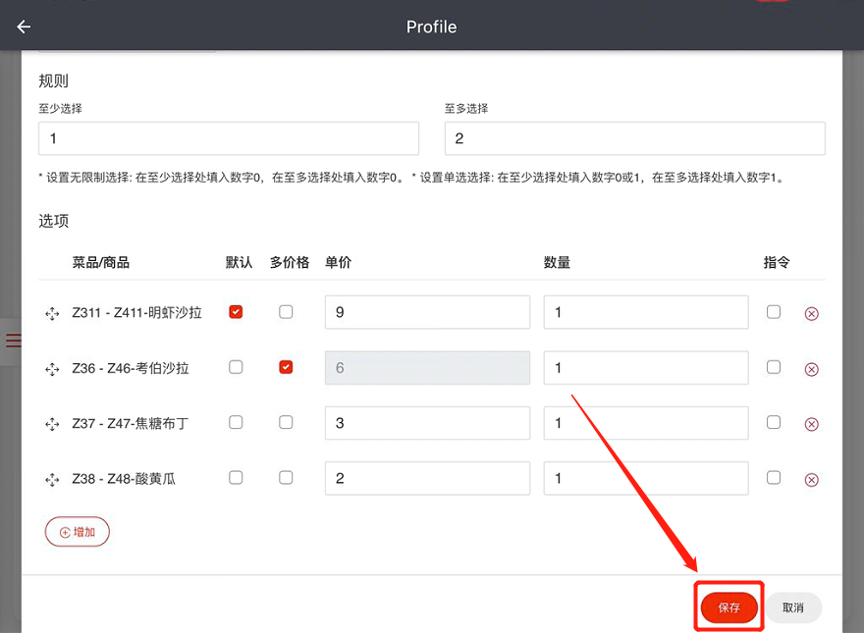Open the side menu hamburger icon
864x633 pixels.
pos(13,341)
